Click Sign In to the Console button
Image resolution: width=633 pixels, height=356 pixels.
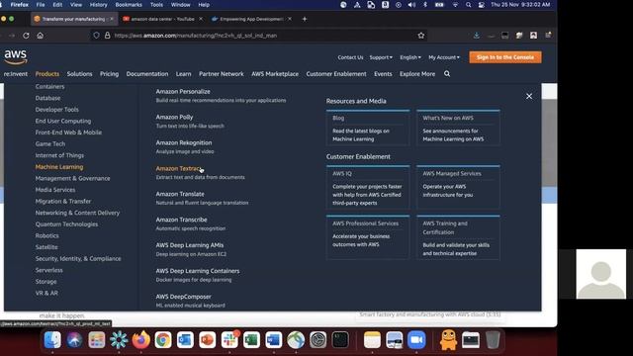click(505, 57)
